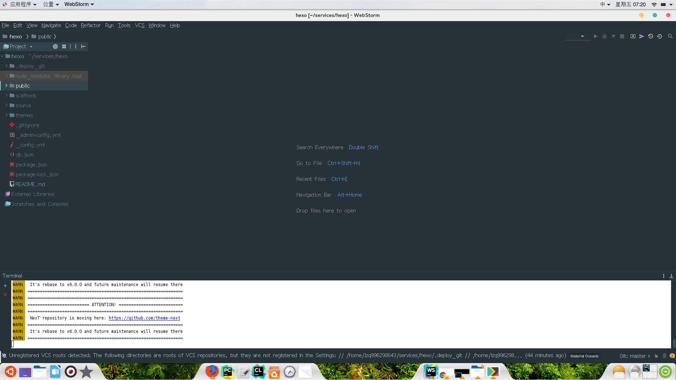Image resolution: width=676 pixels, height=380 pixels.
Task: Toggle tool window bars corner icon
Action: tap(4, 355)
